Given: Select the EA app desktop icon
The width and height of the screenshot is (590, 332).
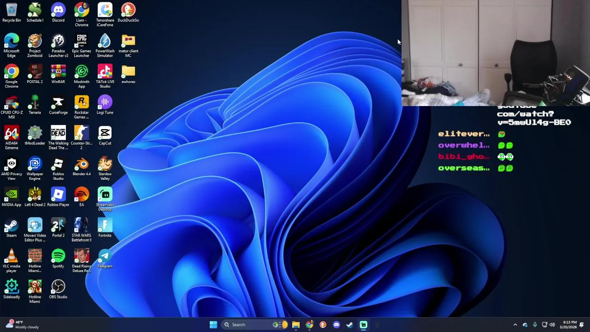Looking at the screenshot, I should 82,197.
